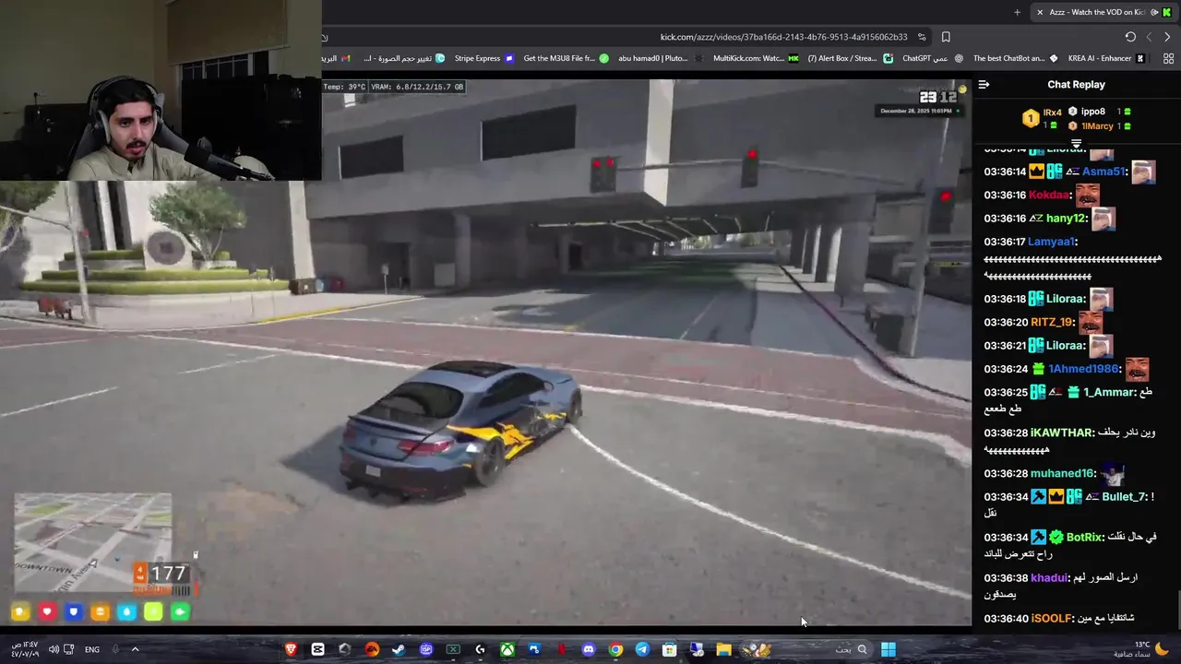This screenshot has width=1181, height=664.
Task: Open iKAWTHAR's chat profile
Action: click(1061, 433)
